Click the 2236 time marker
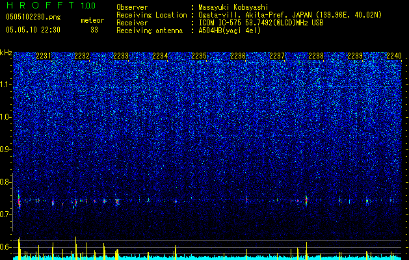 238,56
